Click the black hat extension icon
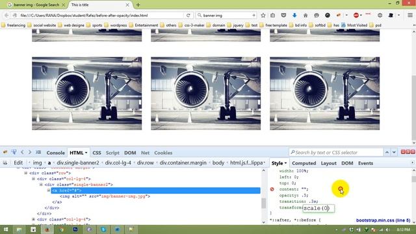The image size is (416, 234). coord(391,16)
